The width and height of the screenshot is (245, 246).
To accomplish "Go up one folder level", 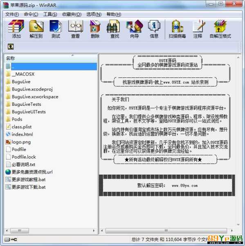I will pos(11,47).
